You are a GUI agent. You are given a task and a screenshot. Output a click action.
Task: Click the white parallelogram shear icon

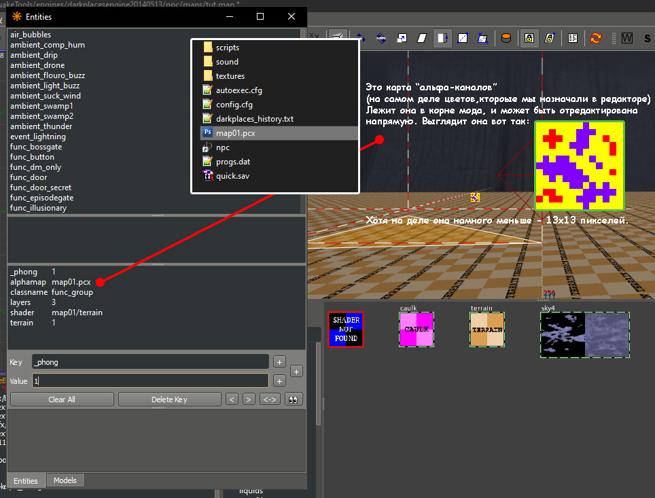pos(422,38)
